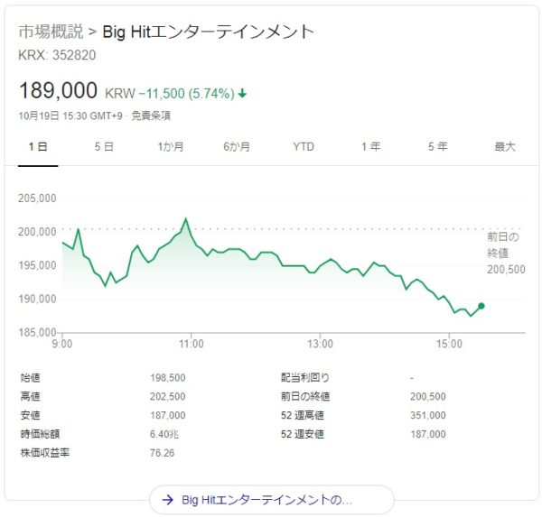Open the 市場概説 breadcrumb link
This screenshot has width=542, height=517.
pyautogui.click(x=51, y=32)
